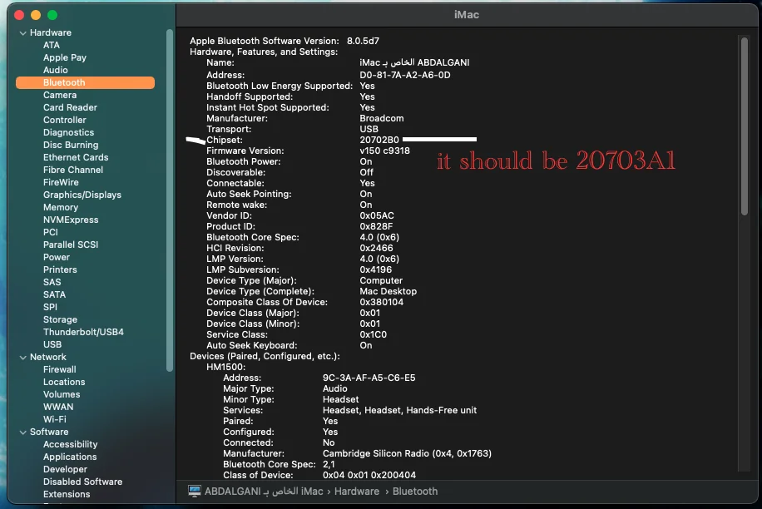Open Extensions in the sidebar

pyautogui.click(x=67, y=494)
